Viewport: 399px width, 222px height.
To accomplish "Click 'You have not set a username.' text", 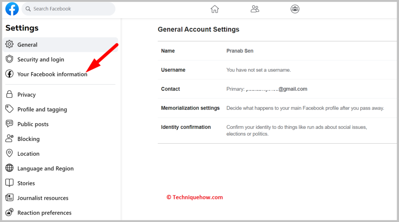I will point(259,70).
